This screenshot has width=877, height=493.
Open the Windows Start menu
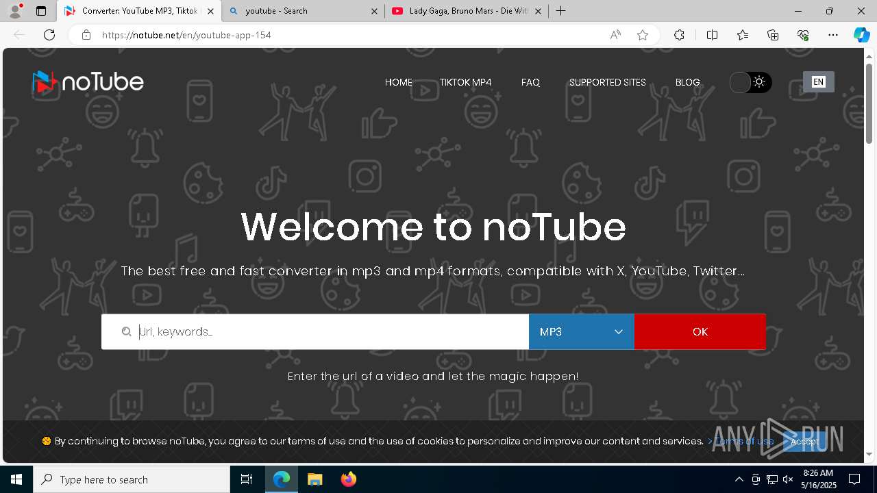16,479
